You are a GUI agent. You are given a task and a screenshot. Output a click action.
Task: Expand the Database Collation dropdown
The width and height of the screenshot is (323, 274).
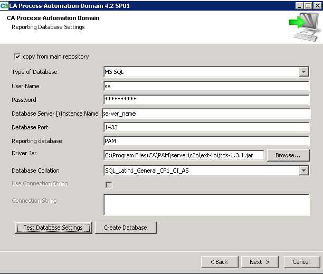coord(303,170)
